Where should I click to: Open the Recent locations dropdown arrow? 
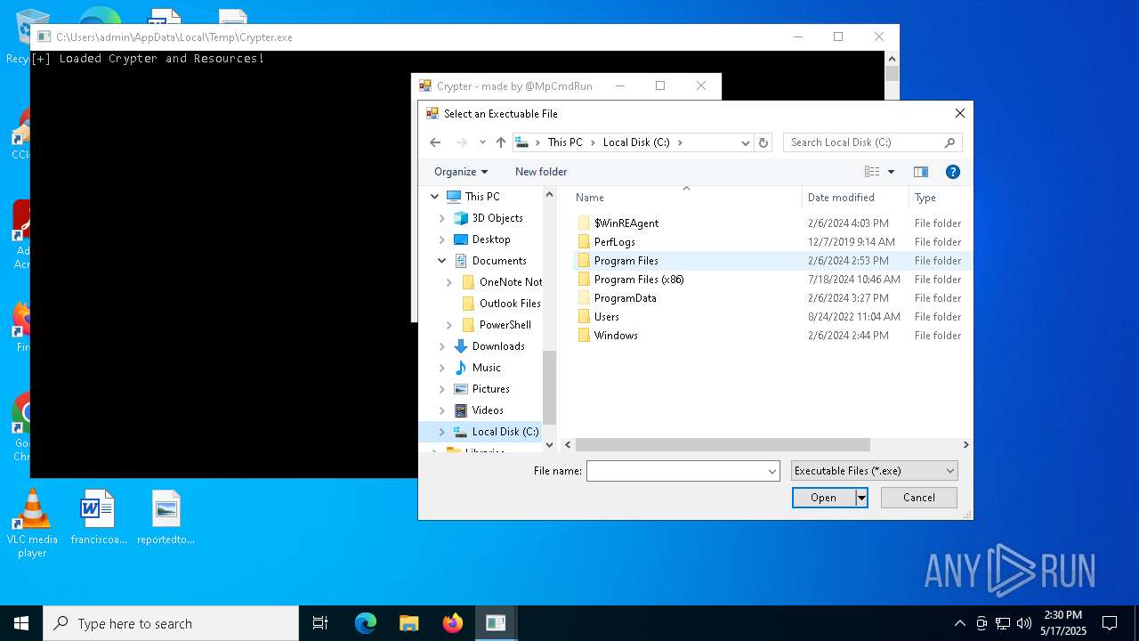click(x=482, y=142)
